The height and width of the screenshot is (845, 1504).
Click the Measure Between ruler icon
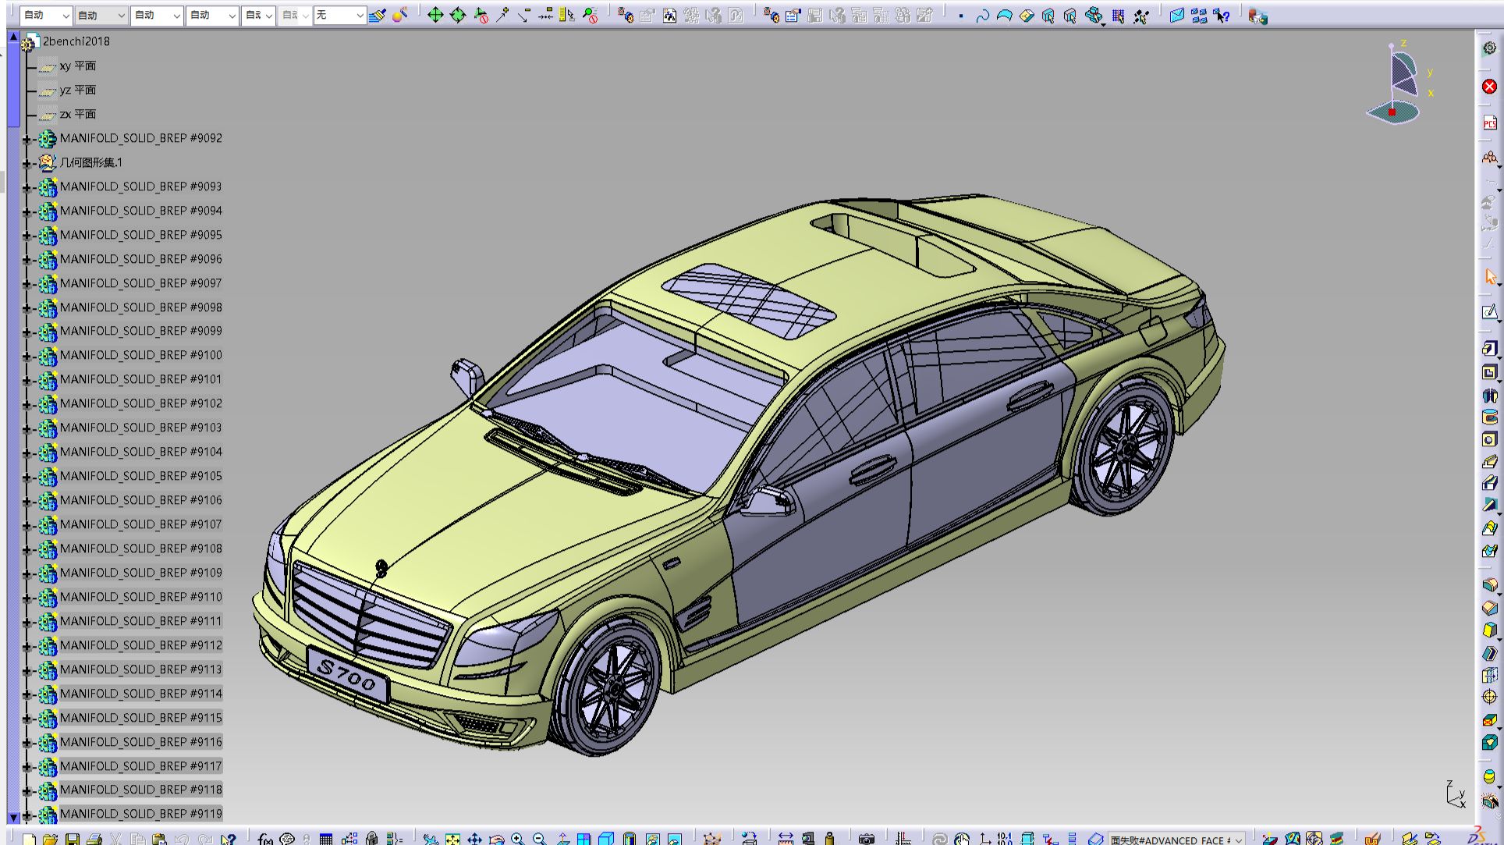pos(786,839)
